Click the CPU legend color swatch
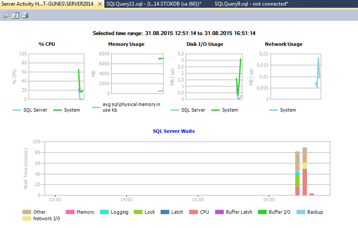 [x=194, y=212]
